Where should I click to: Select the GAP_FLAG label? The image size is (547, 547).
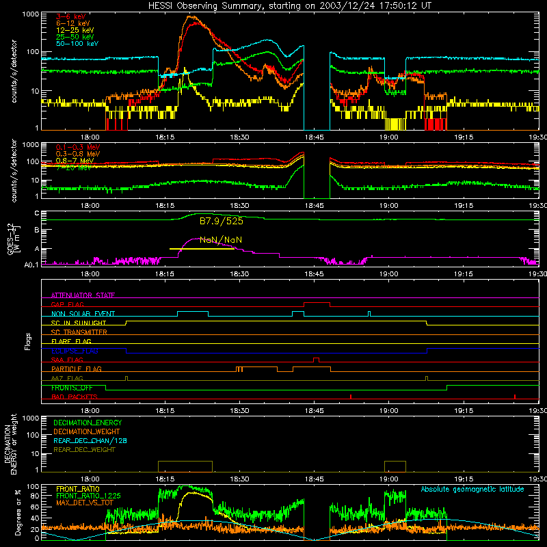pyautogui.click(x=67, y=304)
